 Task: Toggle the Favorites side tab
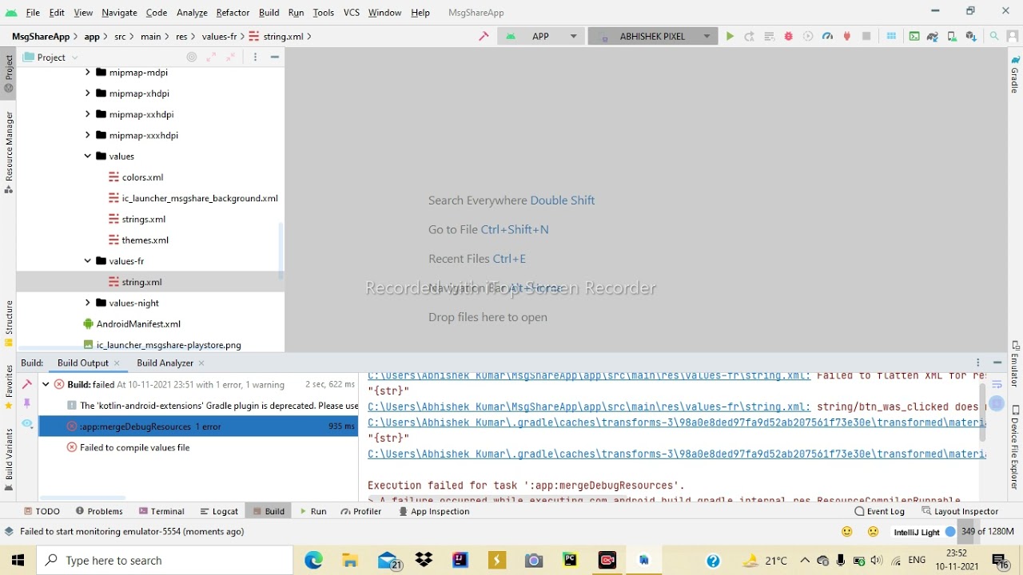click(x=9, y=387)
